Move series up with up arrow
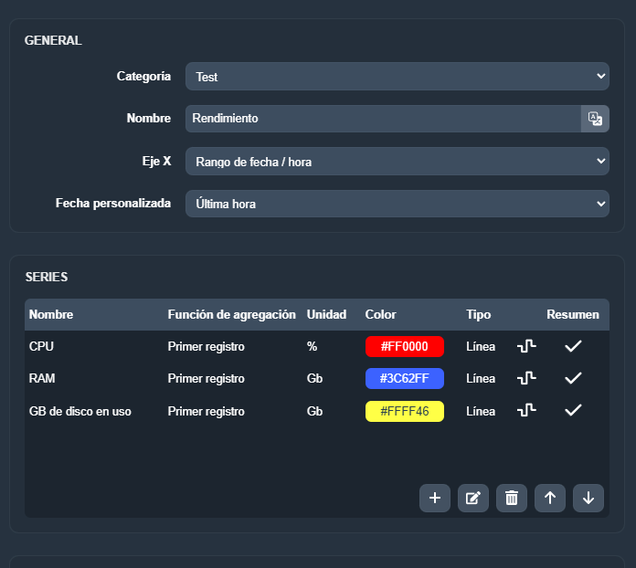636x568 pixels. [x=550, y=498]
